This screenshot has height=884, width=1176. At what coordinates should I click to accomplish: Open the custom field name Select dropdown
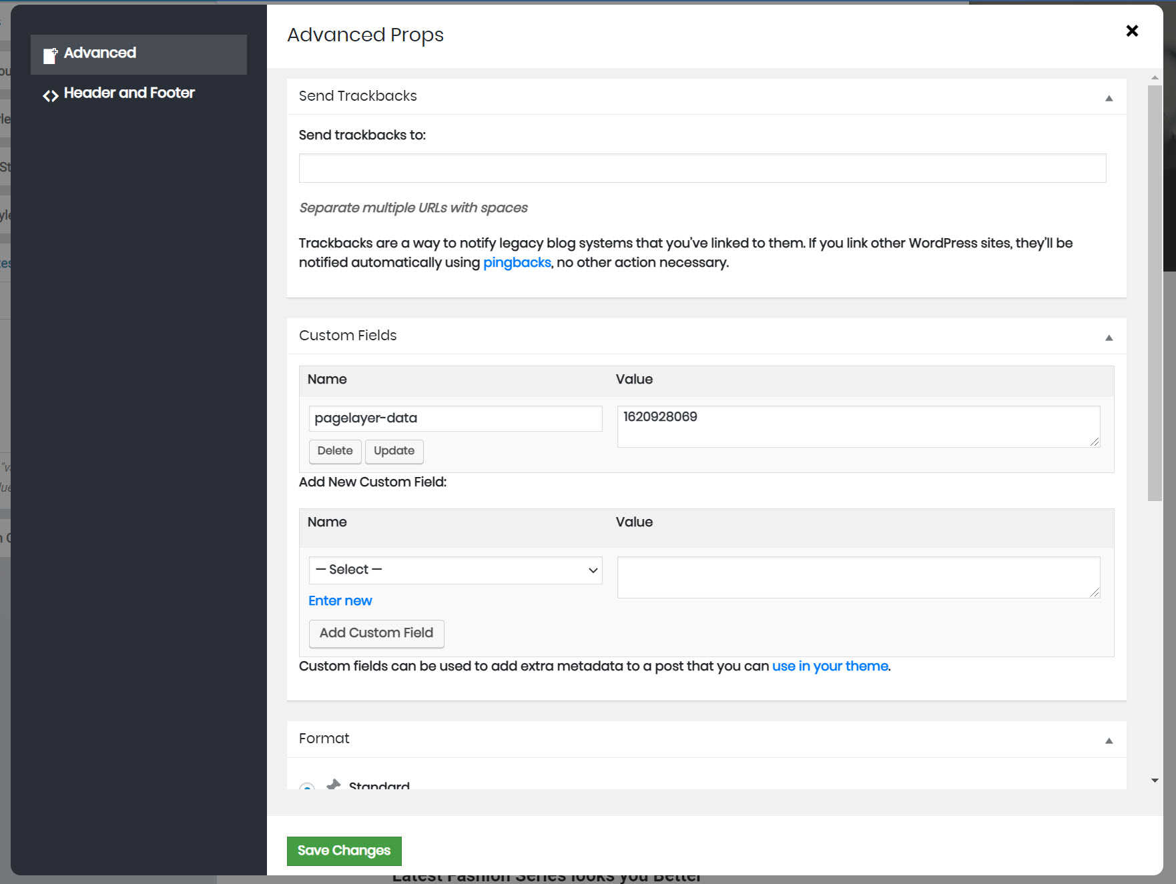click(x=455, y=570)
